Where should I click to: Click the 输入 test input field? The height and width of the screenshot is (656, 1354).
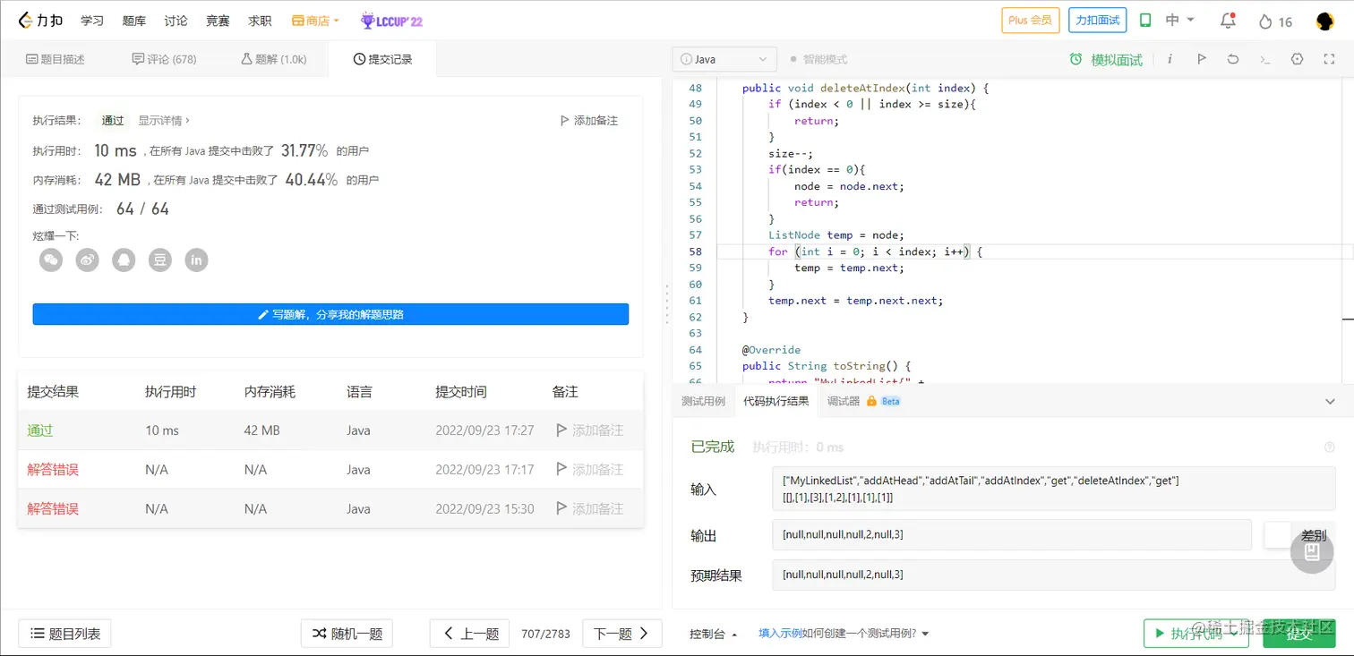(x=1053, y=489)
